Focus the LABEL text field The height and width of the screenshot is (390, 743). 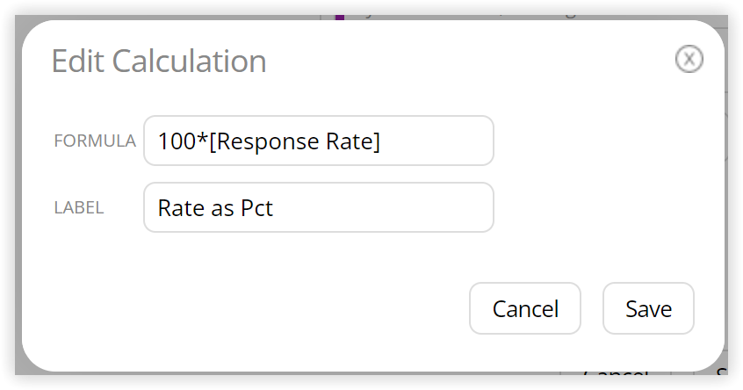319,207
